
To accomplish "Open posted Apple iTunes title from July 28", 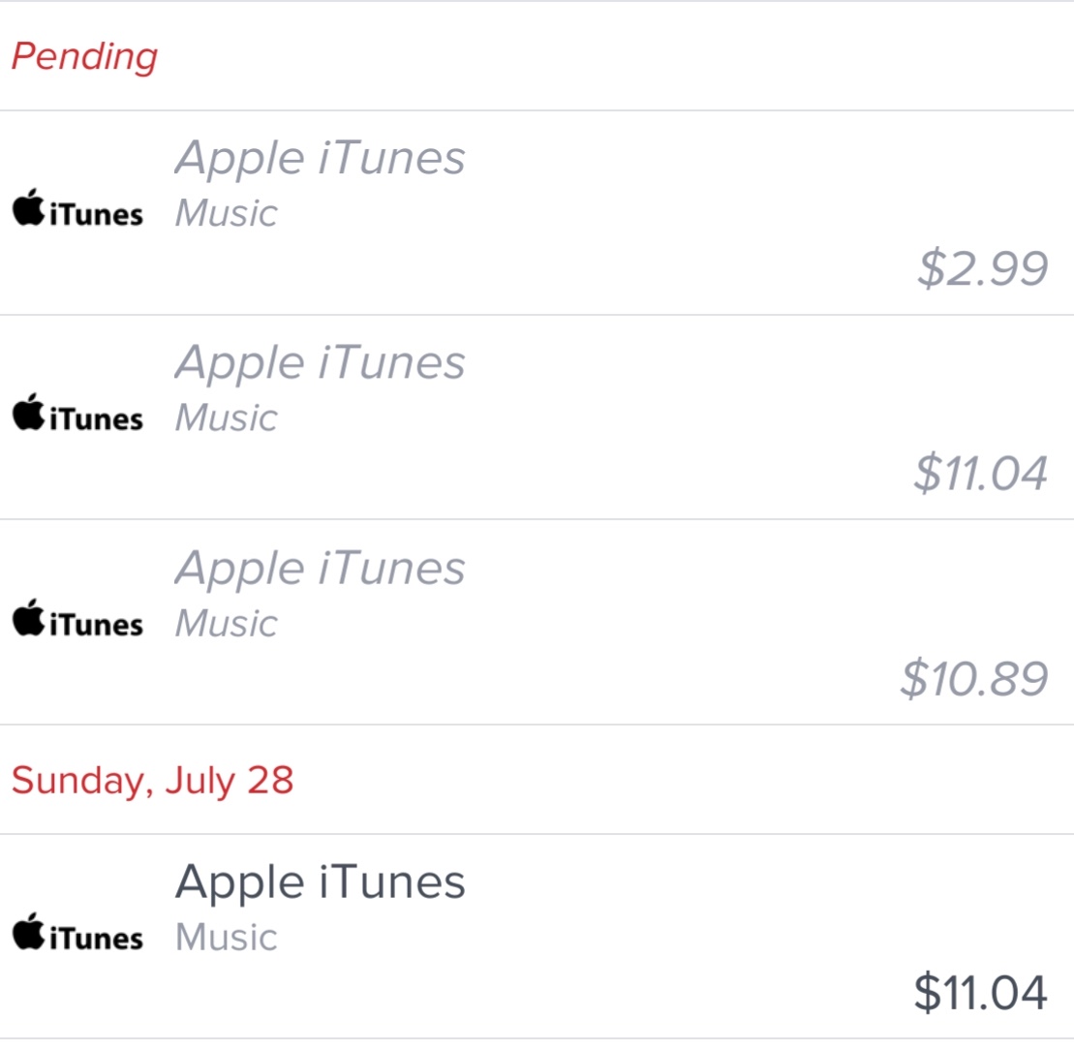I will pyautogui.click(x=320, y=881).
